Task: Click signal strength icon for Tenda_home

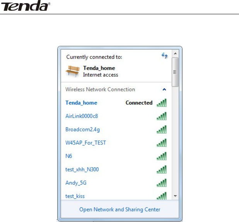Action: click(x=162, y=103)
